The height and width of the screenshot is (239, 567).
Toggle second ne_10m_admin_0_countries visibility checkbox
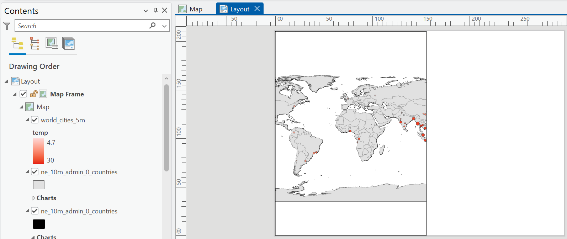(35, 211)
